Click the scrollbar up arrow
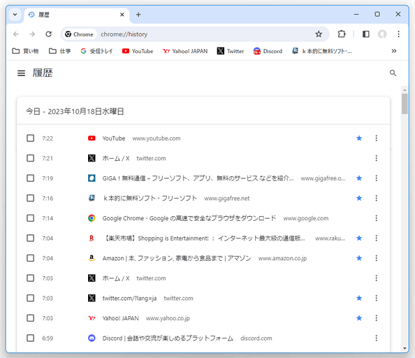Image resolution: width=415 pixels, height=358 pixels. [x=405, y=90]
